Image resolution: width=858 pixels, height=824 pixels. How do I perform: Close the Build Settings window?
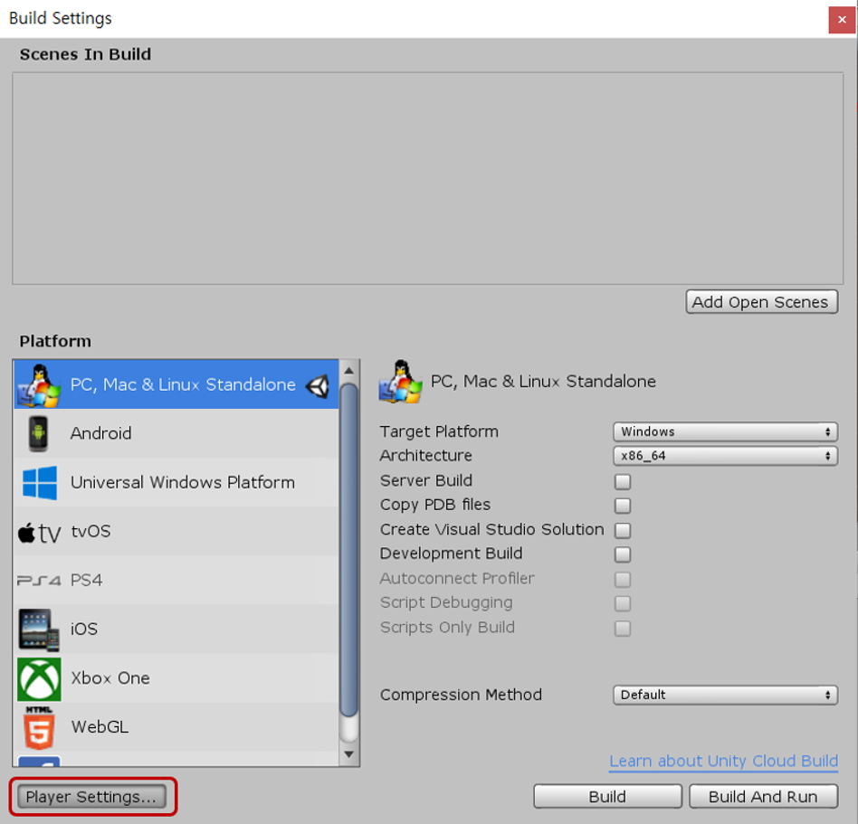tap(842, 20)
